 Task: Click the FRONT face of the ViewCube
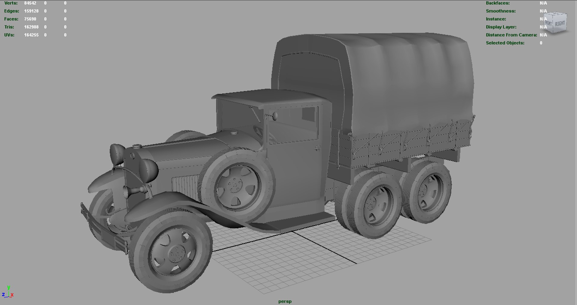549,23
